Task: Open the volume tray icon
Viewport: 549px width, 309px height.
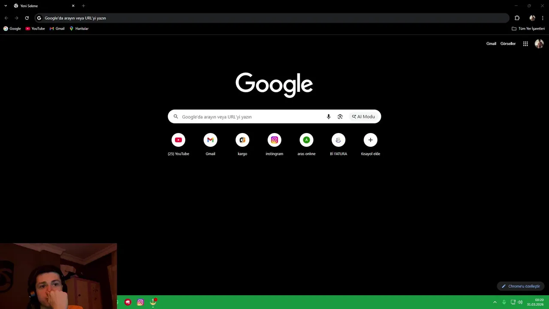Action: pos(520,302)
